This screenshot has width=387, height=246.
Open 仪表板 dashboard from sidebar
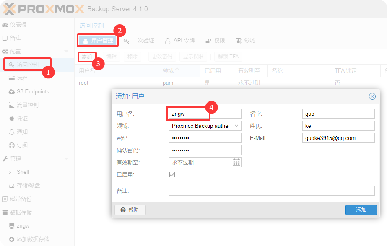[5, 25]
